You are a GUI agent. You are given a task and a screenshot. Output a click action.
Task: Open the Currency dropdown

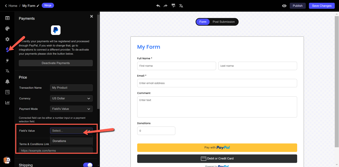click(71, 98)
